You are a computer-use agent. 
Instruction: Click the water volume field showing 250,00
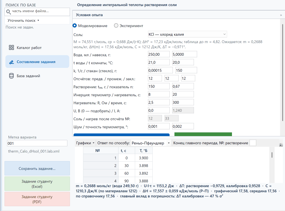(x=159, y=54)
